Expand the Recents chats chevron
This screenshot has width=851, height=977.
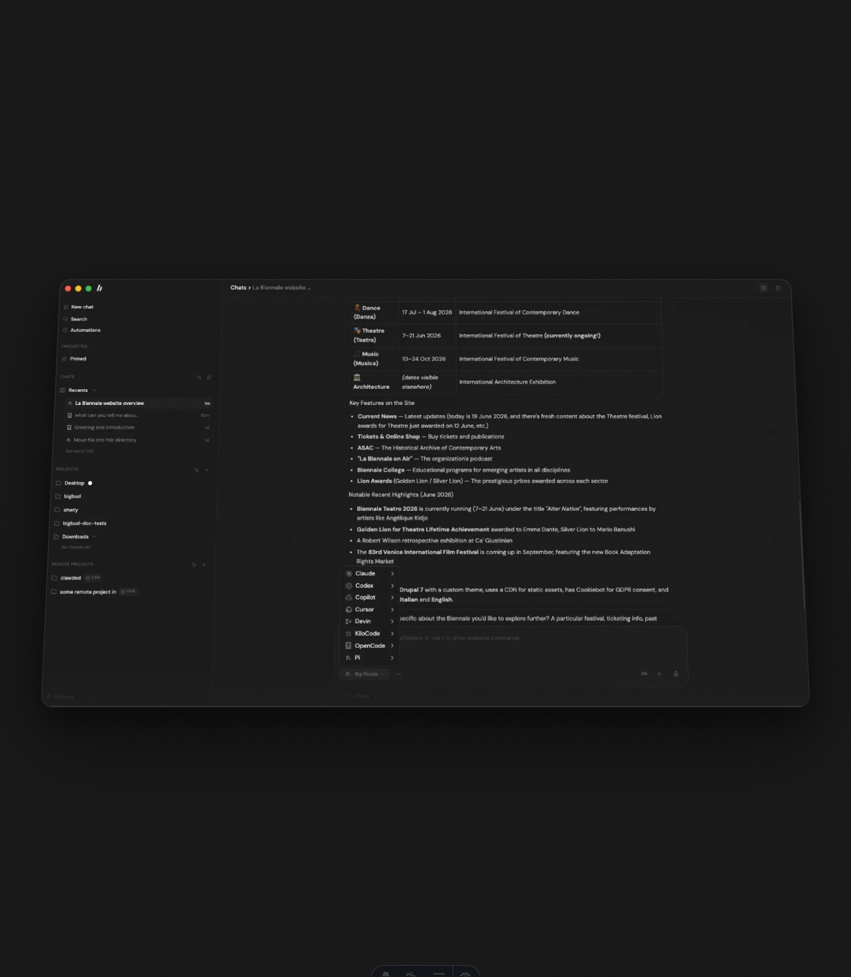pyautogui.click(x=94, y=391)
